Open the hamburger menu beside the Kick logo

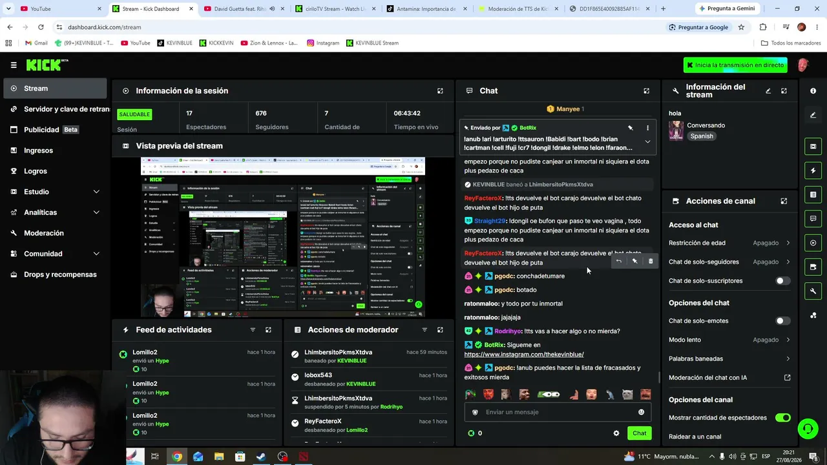[x=14, y=65]
